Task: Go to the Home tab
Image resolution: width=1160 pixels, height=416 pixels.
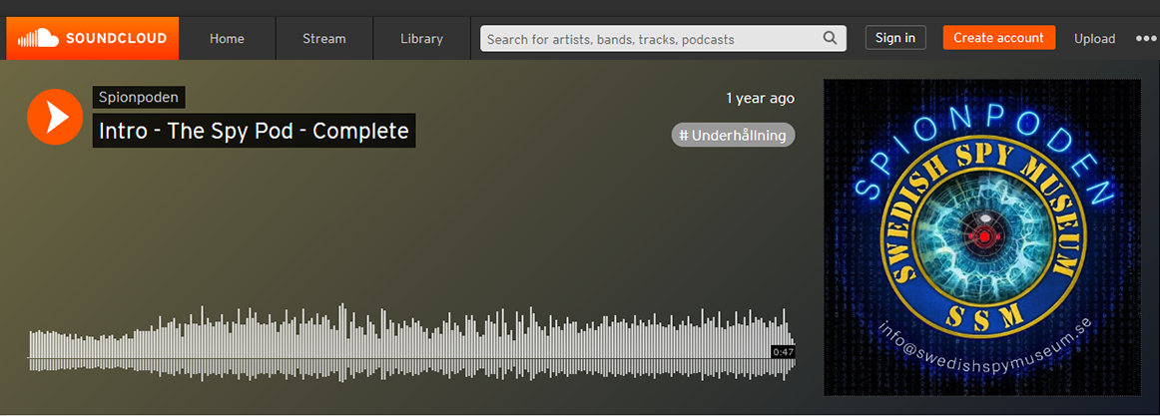Action: (228, 39)
